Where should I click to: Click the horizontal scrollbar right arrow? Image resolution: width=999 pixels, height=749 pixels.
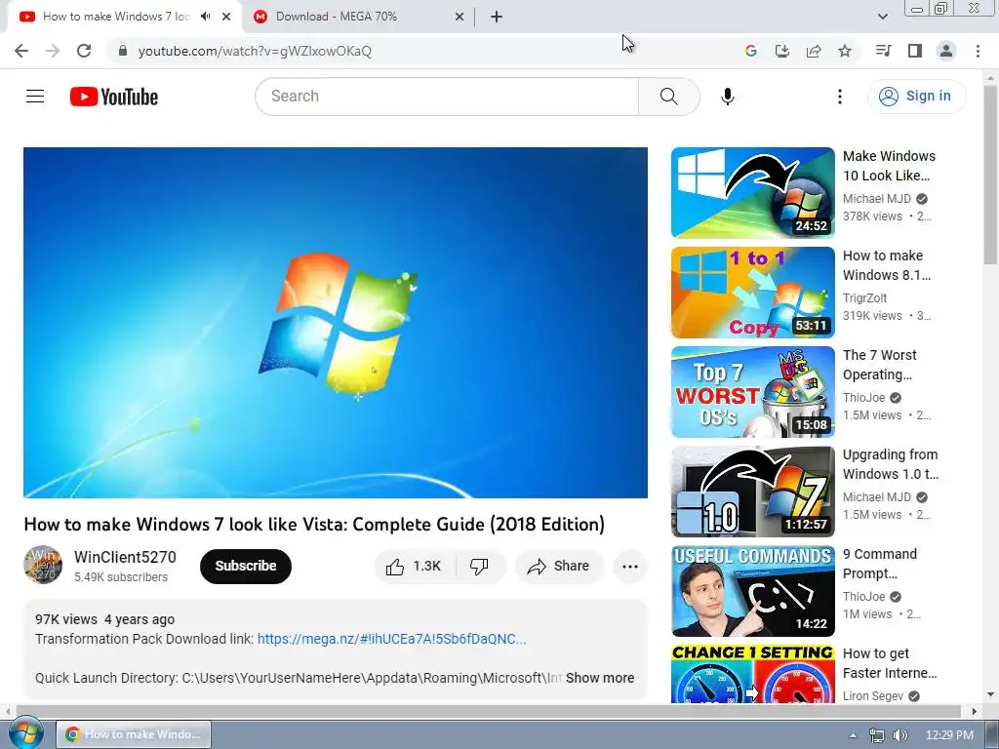tap(974, 711)
